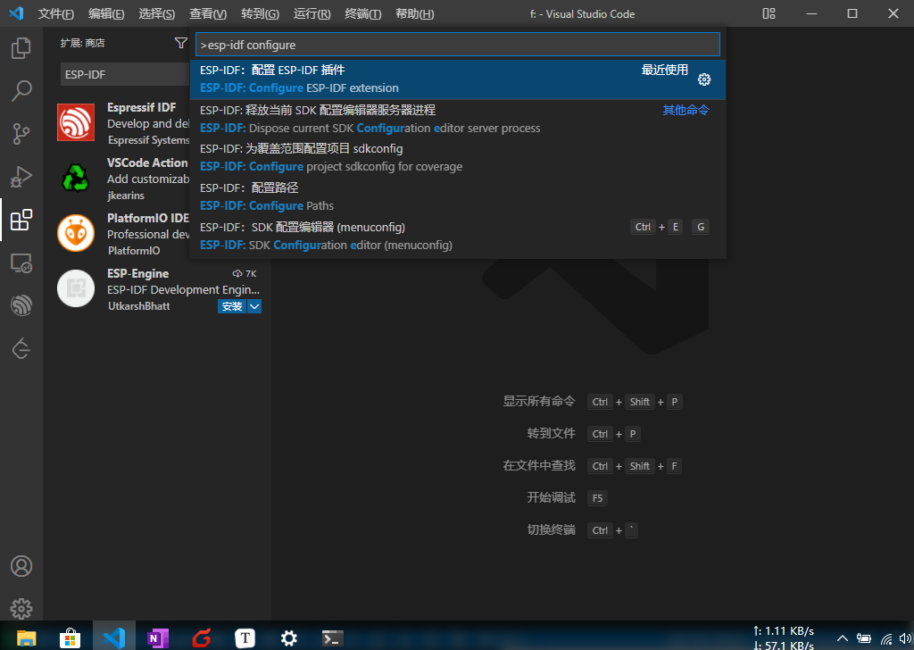
Task: Open Typora T icon in taskbar
Action: point(245,638)
